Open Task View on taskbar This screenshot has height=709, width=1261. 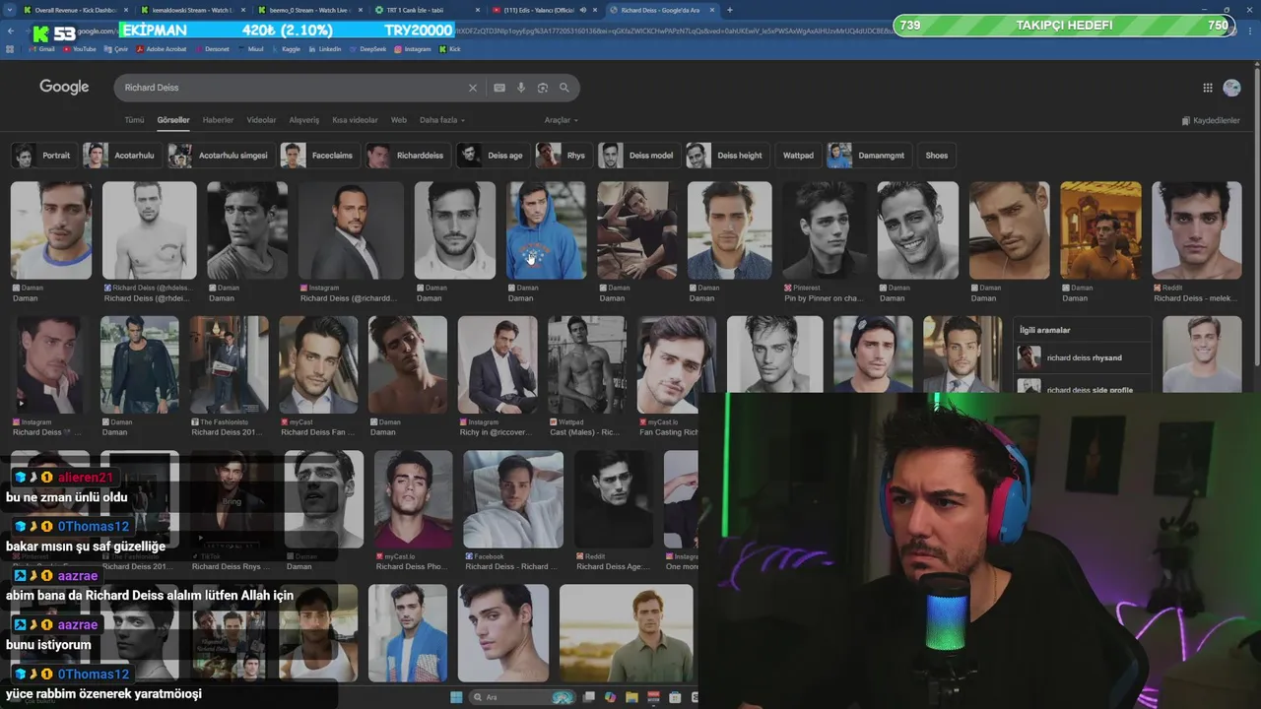(x=589, y=697)
